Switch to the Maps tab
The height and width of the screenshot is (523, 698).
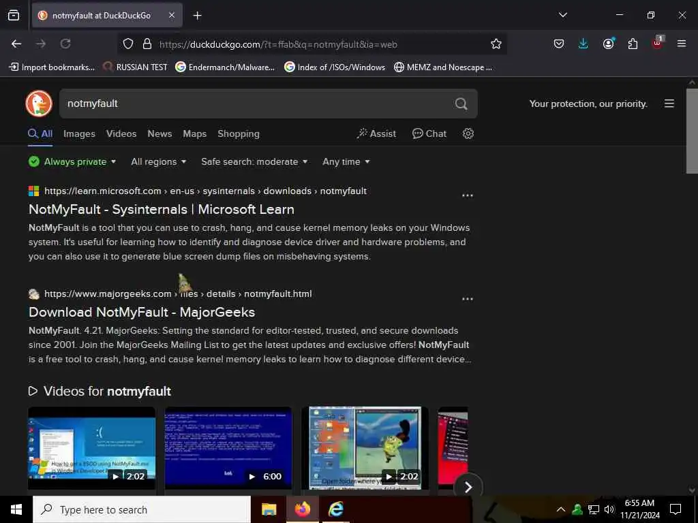pyautogui.click(x=194, y=133)
